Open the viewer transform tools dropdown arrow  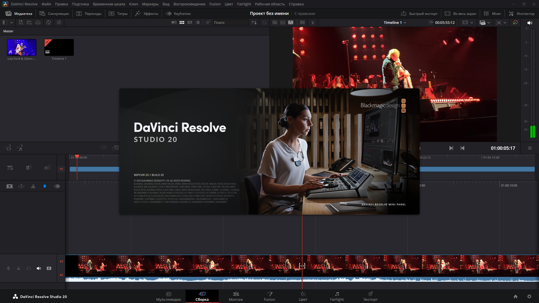tap(505, 22)
